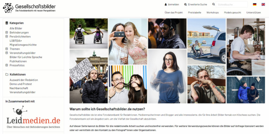Expand the Persönlichkeiten category

click(x=7, y=37)
